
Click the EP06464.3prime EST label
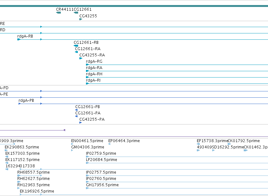tap(124, 141)
